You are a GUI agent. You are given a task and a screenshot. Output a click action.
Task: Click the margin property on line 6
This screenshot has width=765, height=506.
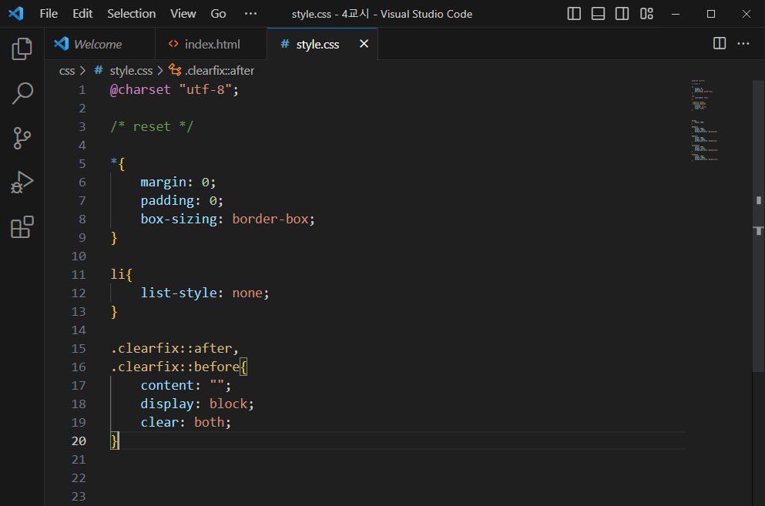(x=163, y=183)
